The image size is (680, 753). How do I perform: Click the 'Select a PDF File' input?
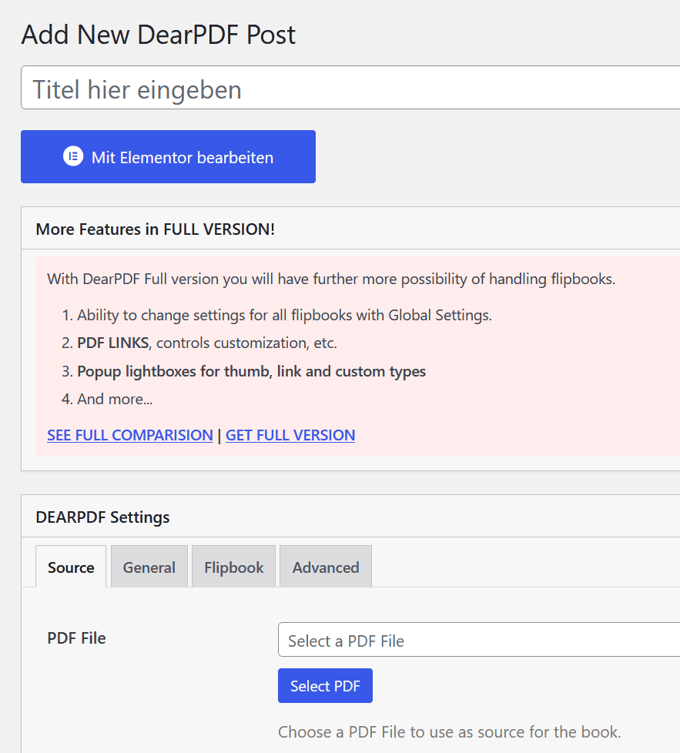pyautogui.click(x=479, y=640)
